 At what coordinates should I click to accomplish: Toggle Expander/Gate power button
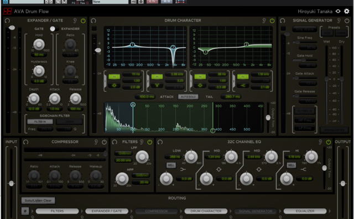tap(83, 21)
